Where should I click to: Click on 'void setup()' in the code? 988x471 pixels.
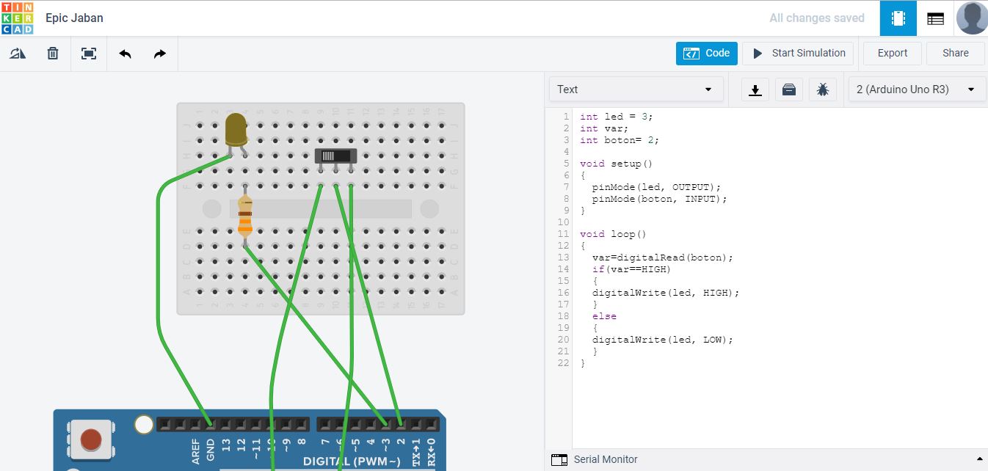point(616,164)
